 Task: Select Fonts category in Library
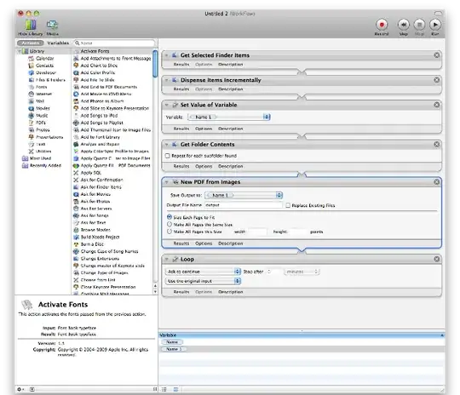(x=42, y=87)
